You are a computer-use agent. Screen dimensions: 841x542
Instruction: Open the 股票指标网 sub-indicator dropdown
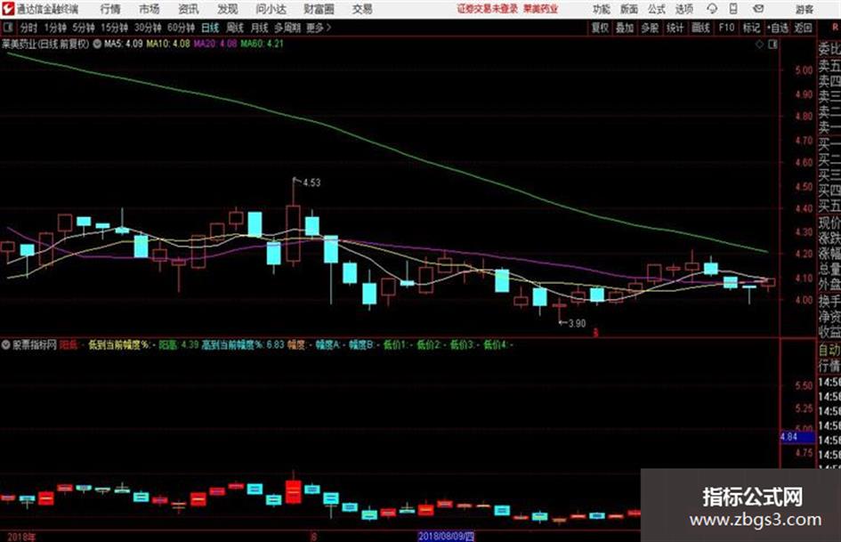tap(5, 344)
